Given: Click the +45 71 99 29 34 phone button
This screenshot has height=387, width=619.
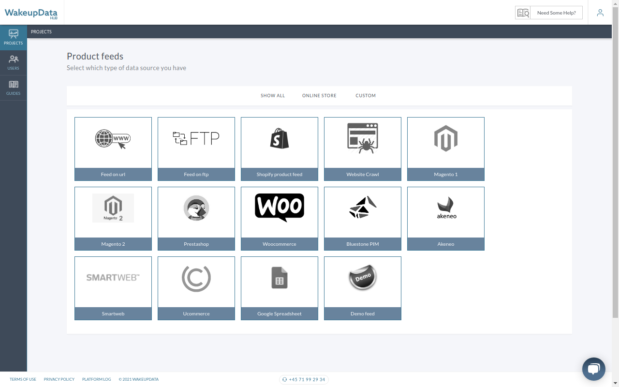Looking at the screenshot, I should 304,379.
